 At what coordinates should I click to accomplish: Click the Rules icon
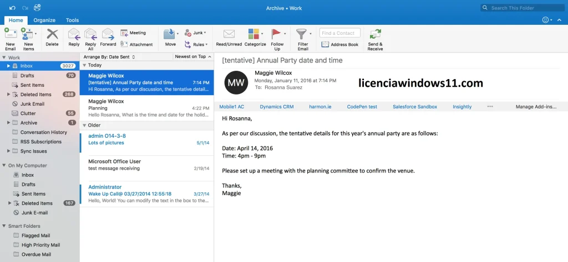click(x=187, y=44)
